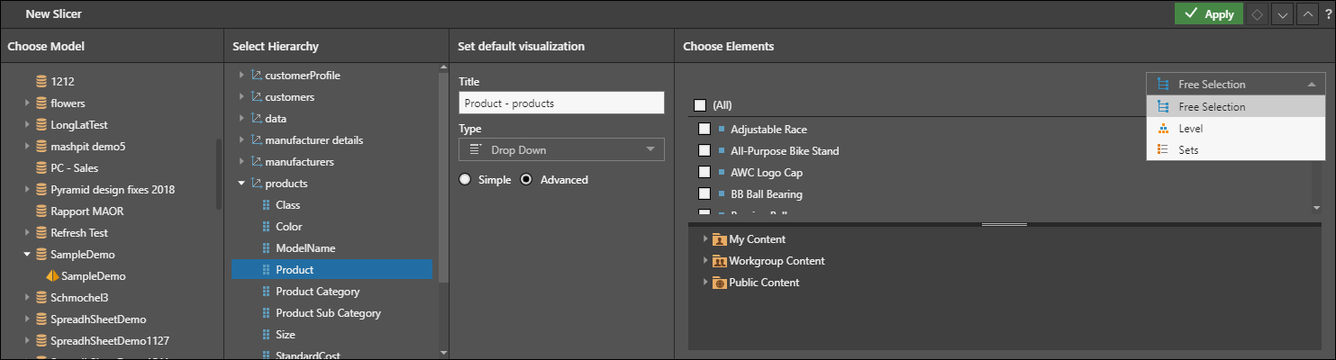Click the up chevron icon in header
Image resolution: width=1336 pixels, height=360 pixels.
tap(1306, 14)
